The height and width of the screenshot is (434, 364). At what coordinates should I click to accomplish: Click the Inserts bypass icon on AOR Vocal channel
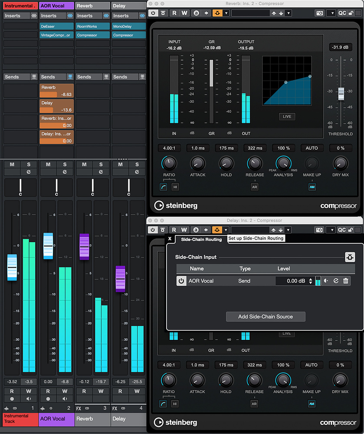click(70, 16)
